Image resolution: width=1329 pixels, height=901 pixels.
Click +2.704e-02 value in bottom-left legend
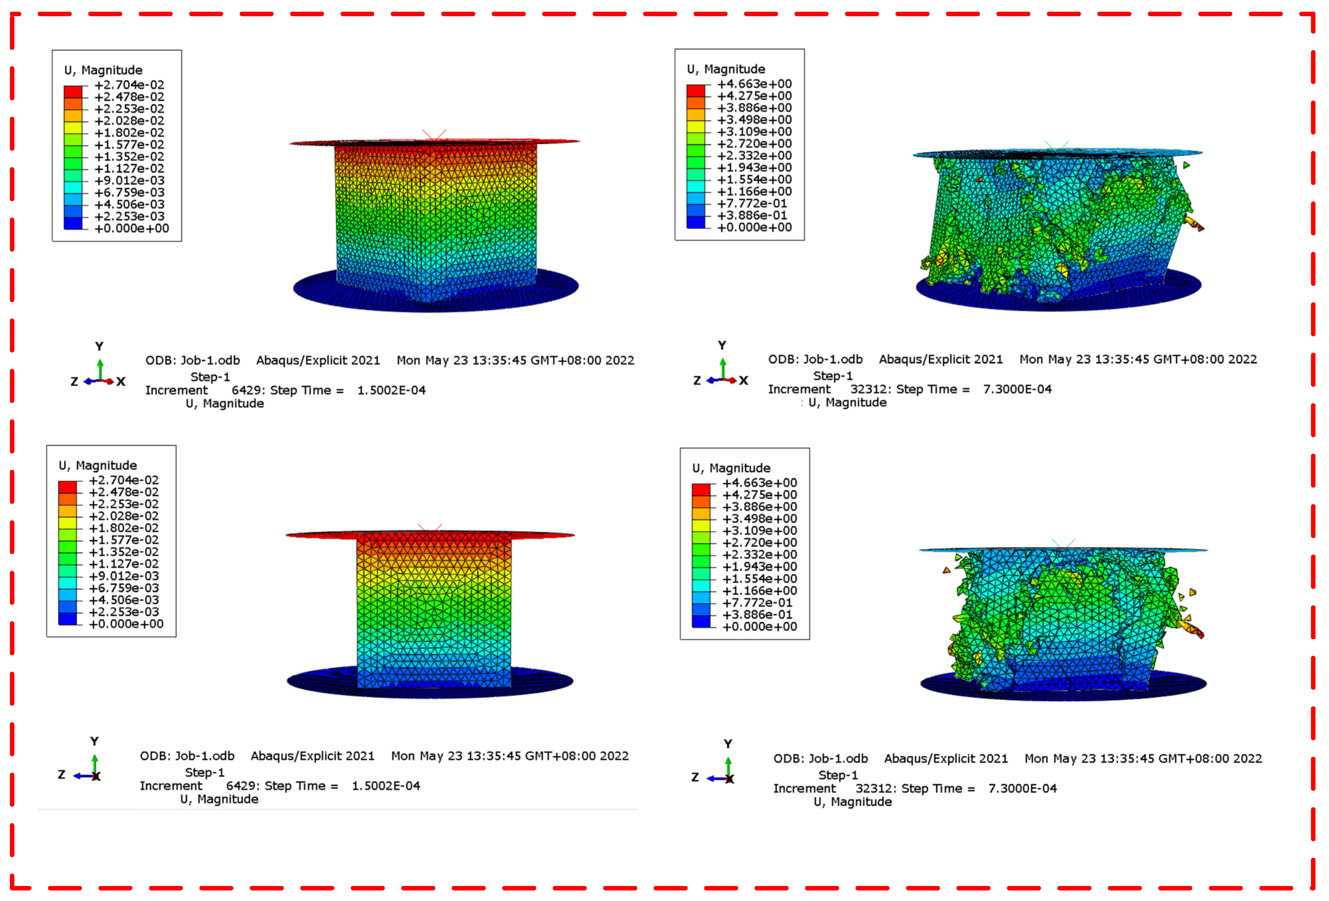coord(123,480)
